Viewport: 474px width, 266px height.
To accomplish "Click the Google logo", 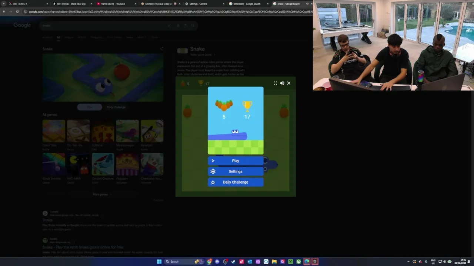I will pyautogui.click(x=22, y=25).
